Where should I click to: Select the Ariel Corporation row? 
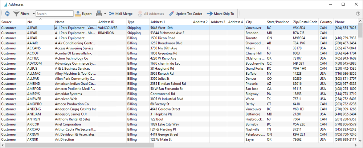[179, 124]
